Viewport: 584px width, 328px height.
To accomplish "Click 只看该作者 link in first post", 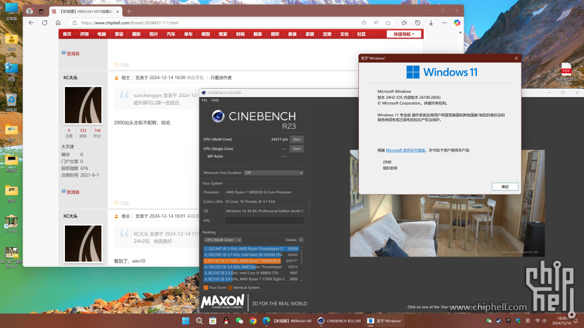I will (221, 78).
